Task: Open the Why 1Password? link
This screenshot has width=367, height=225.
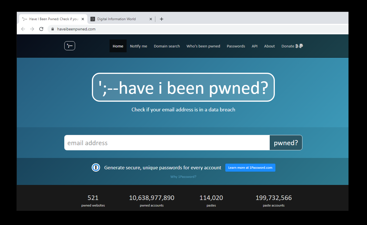Action: pos(183,177)
